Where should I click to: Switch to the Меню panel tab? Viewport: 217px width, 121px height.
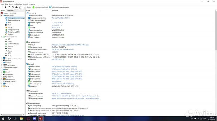[x=3, y=10]
